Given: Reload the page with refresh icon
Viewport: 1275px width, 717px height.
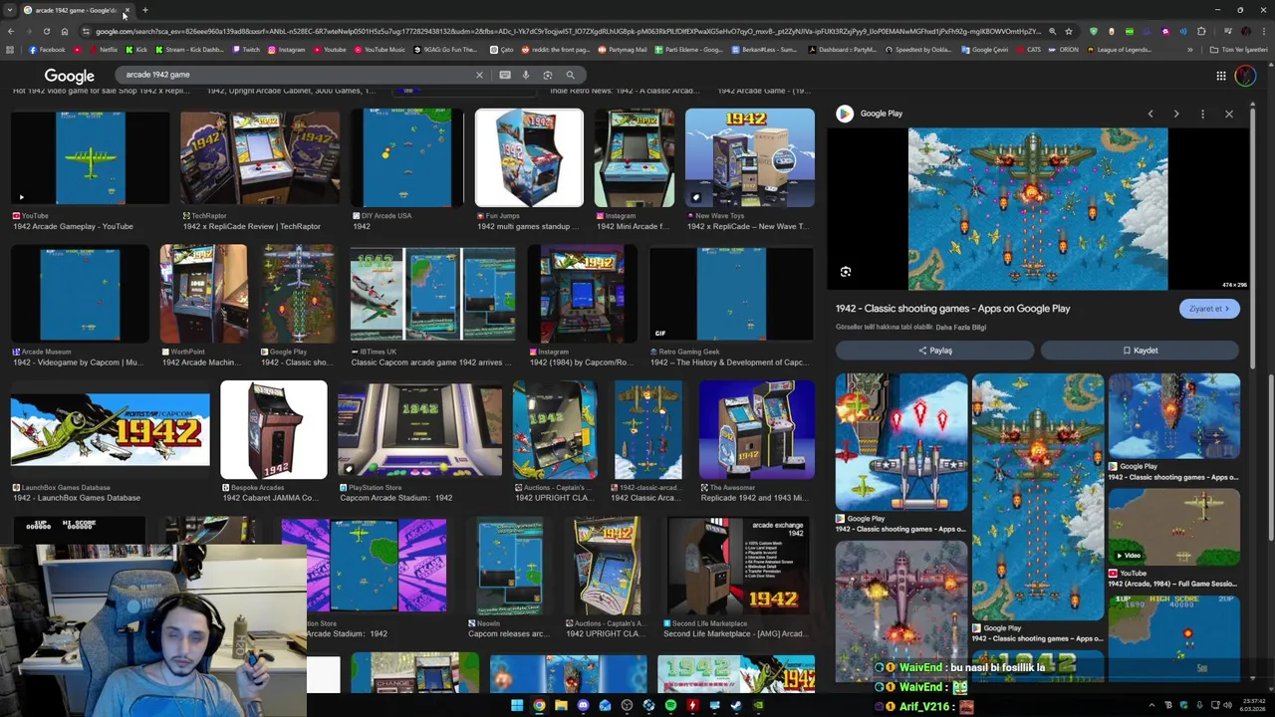Looking at the screenshot, I should click(x=47, y=31).
